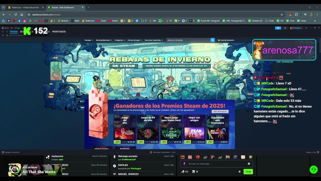321x181 pixels.
Task: Click the browser home icon
Action: tap(22, 15)
